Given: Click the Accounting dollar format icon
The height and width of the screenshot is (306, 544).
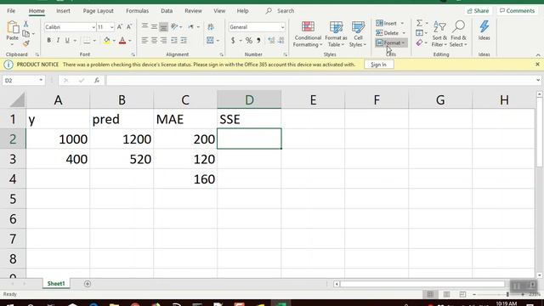Looking at the screenshot, I should click(x=233, y=41).
